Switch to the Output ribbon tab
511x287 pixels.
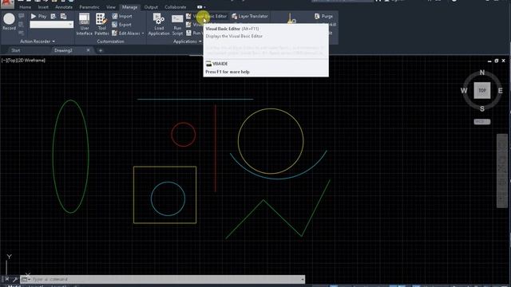point(151,7)
